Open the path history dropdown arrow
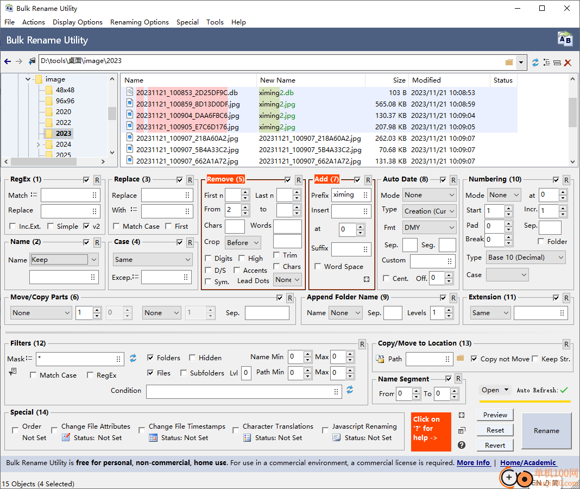This screenshot has height=489, width=580. [521, 62]
